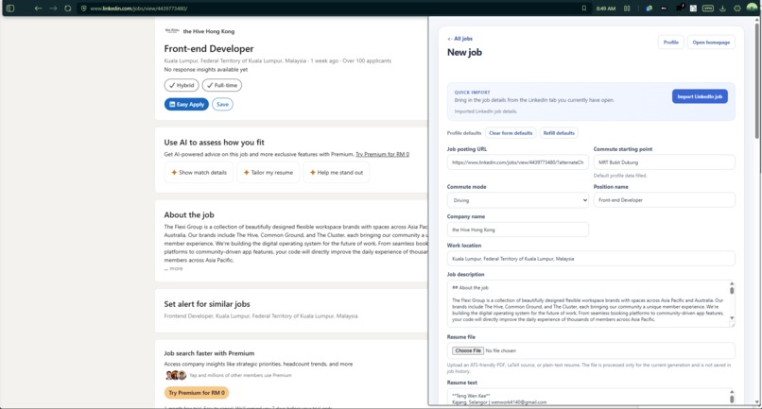
Task: Click the sparkle icon on Show match details
Action: click(x=174, y=173)
